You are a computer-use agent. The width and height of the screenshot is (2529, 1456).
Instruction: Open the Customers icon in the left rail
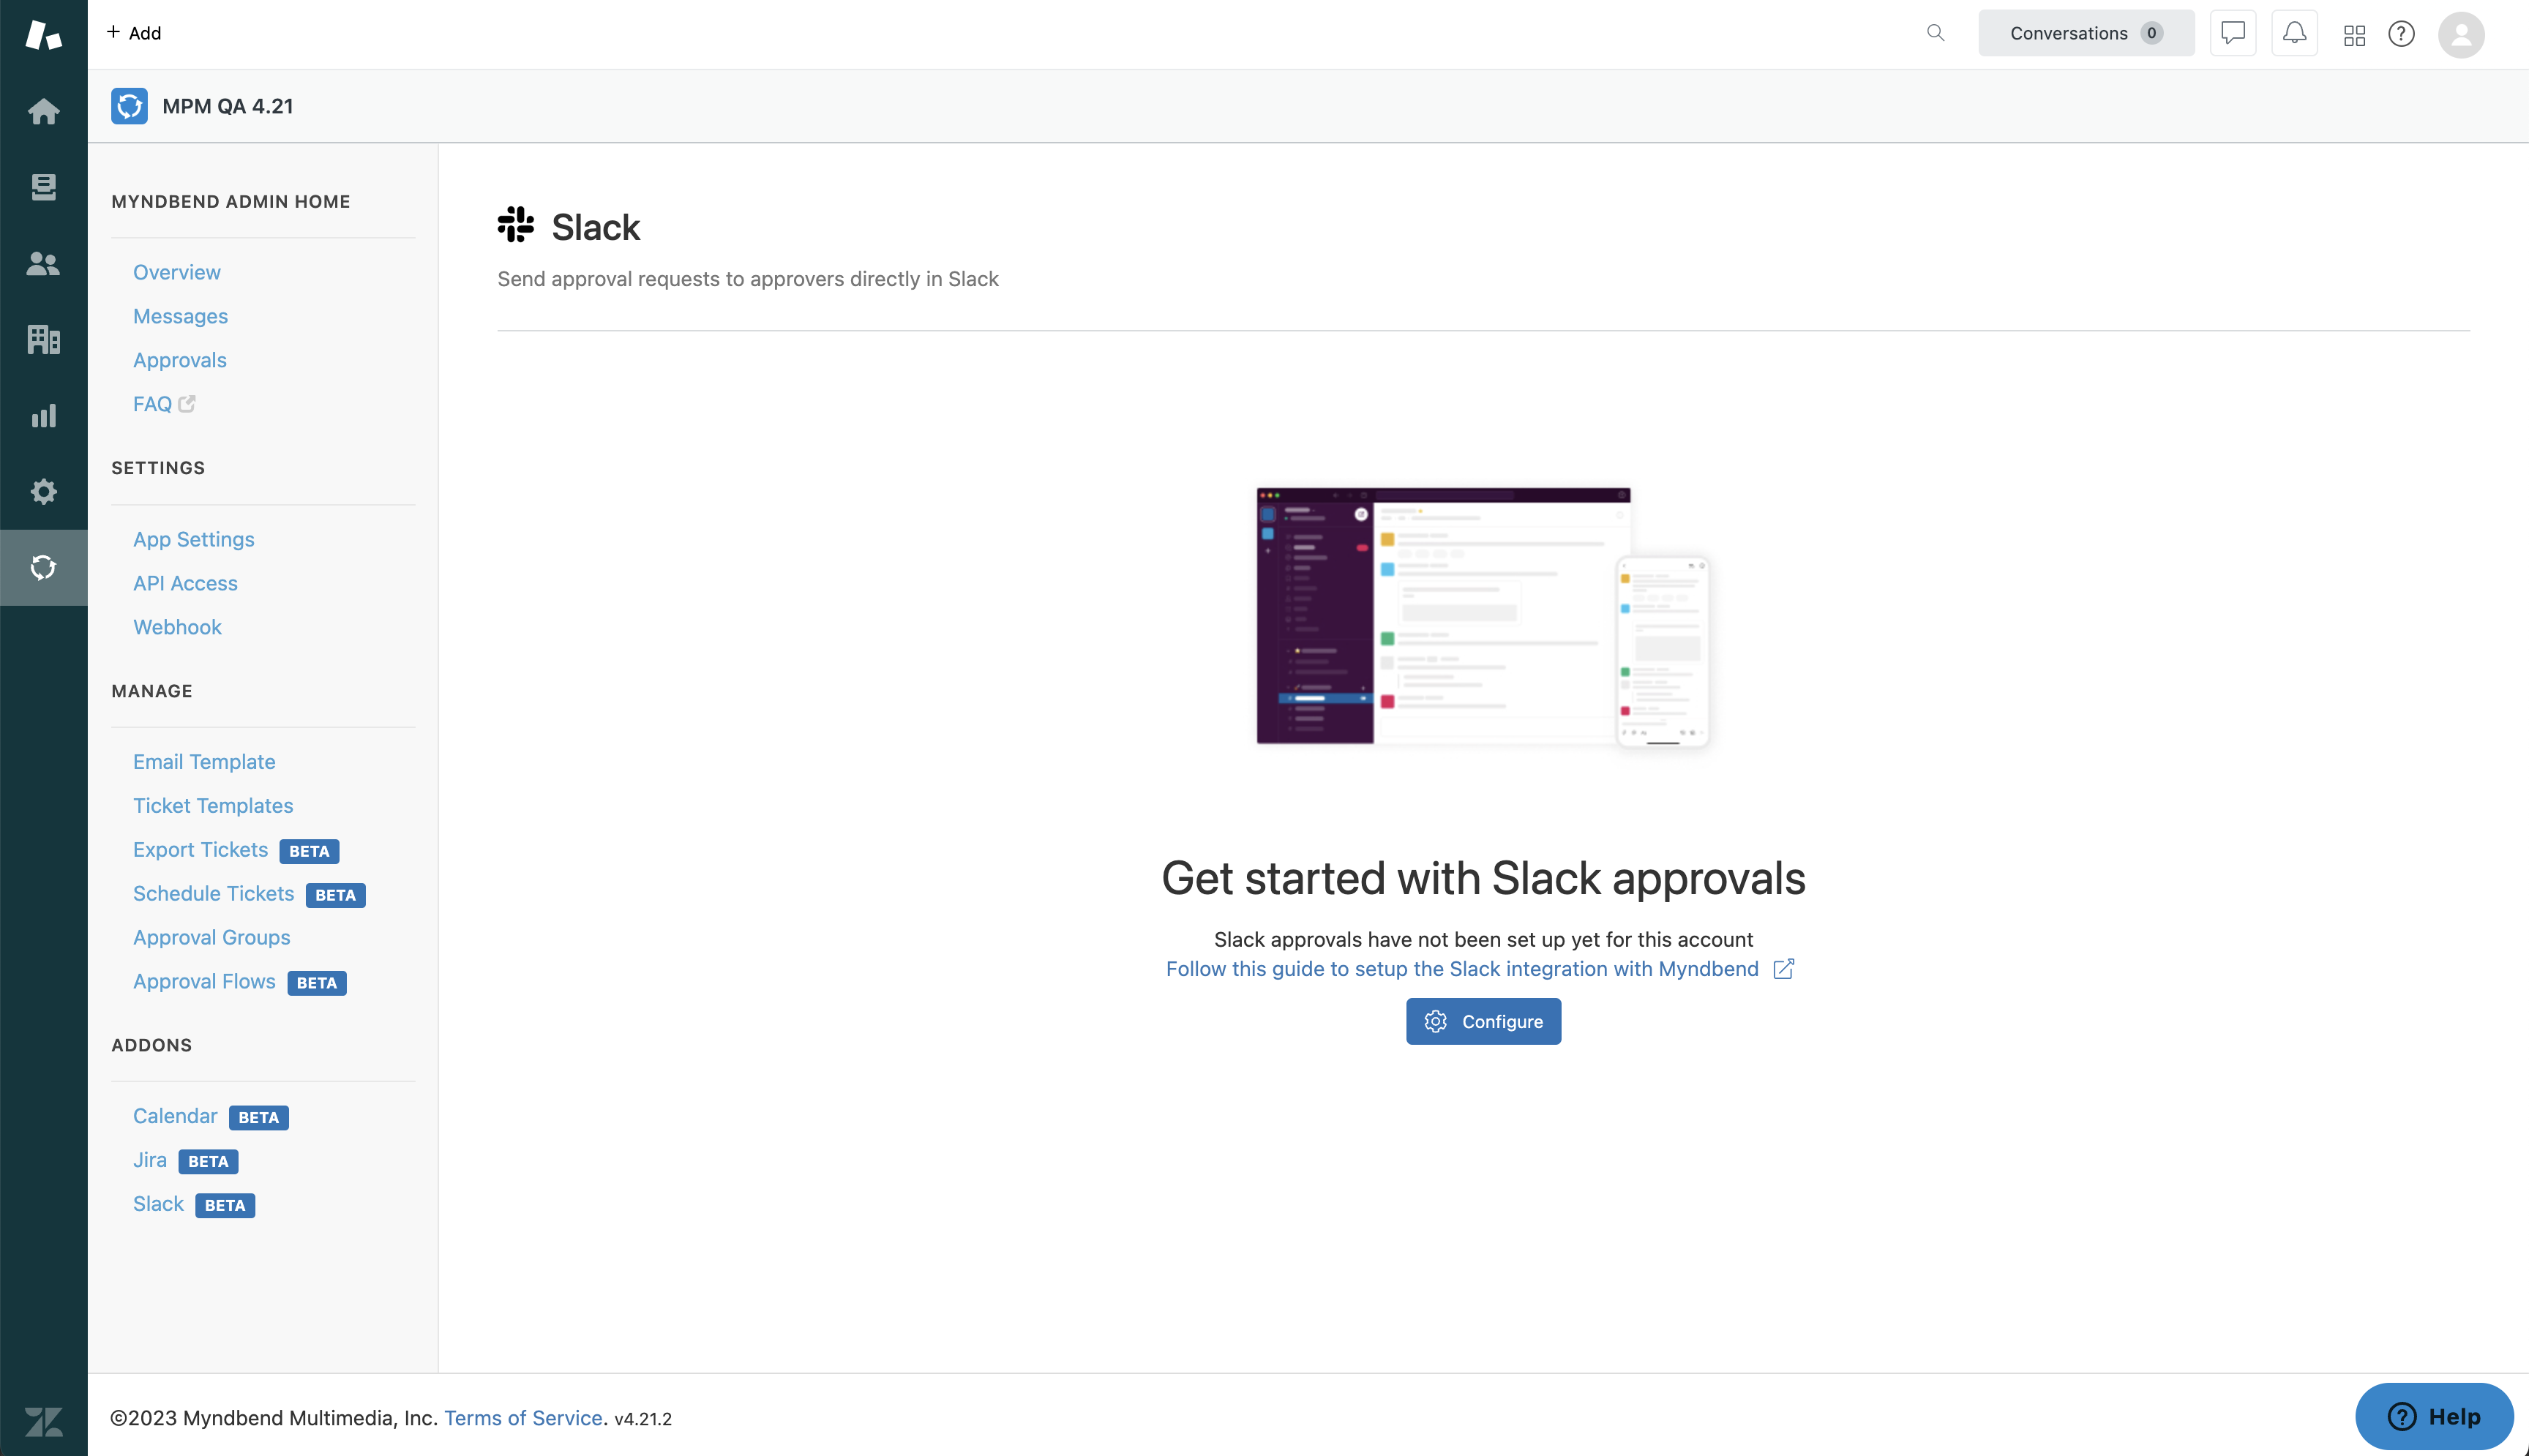coord(43,263)
